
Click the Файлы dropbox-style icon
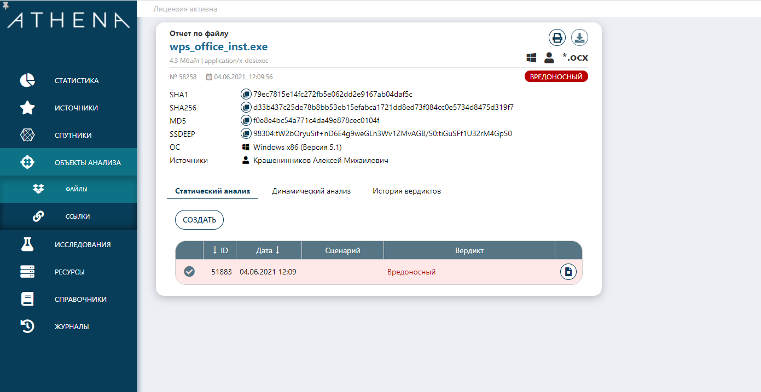click(38, 189)
